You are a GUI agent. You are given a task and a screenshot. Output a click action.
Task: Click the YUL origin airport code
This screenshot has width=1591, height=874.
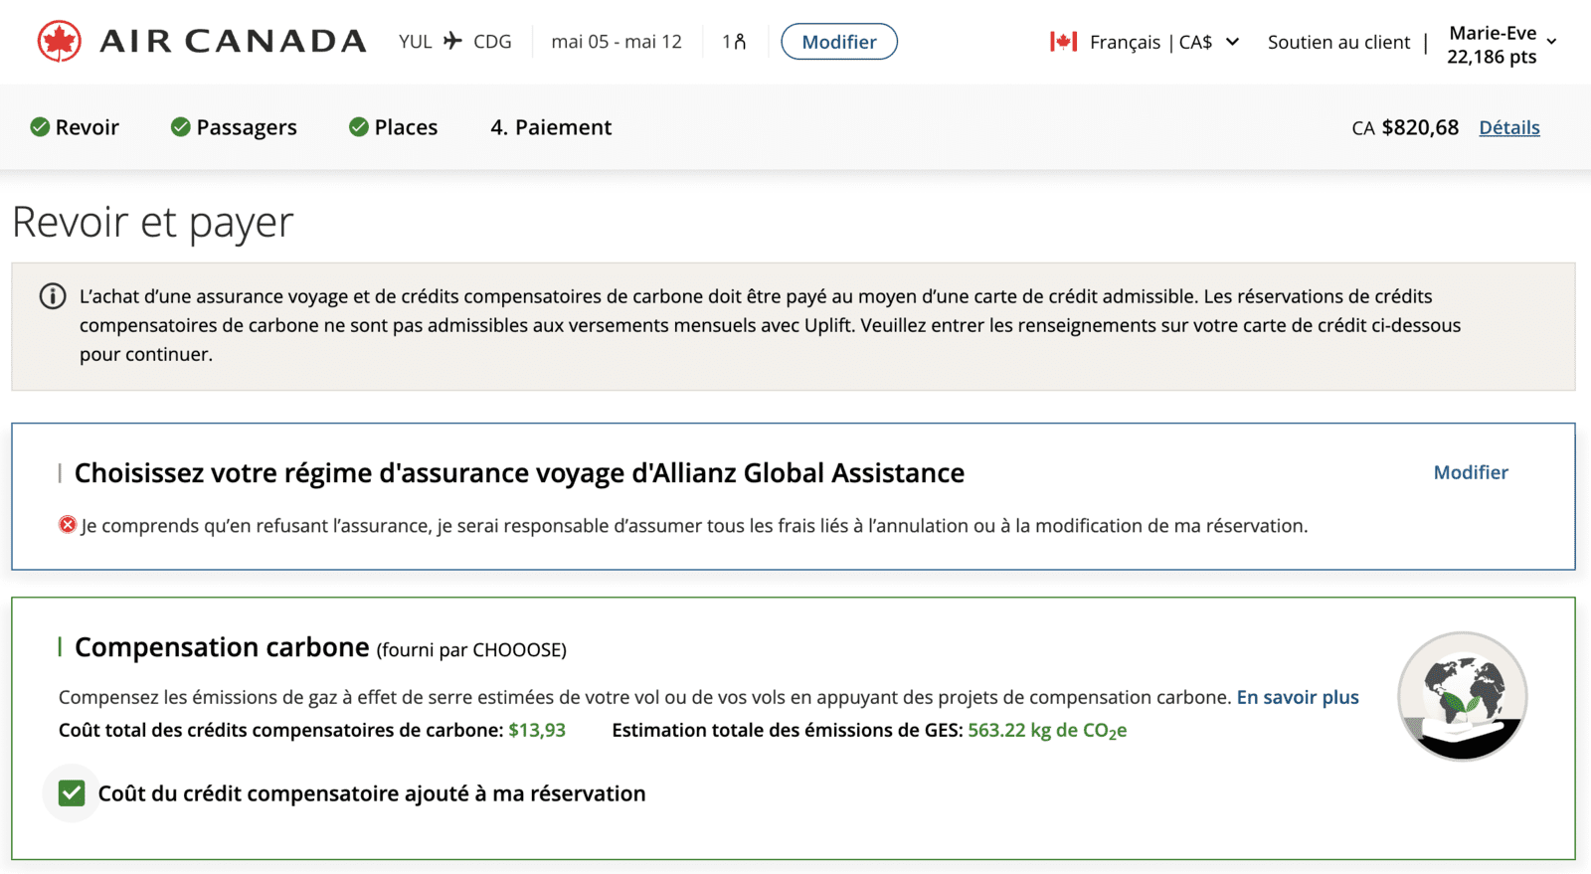click(x=415, y=42)
